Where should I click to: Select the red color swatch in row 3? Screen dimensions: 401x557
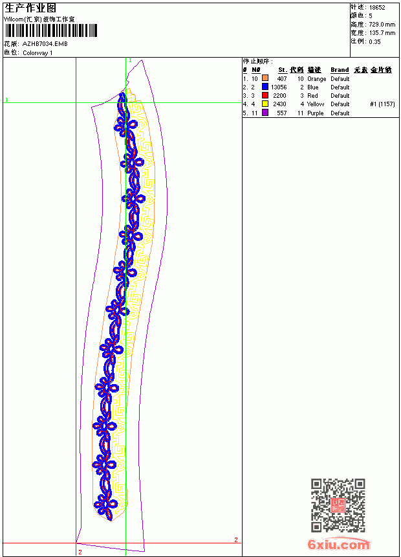pos(265,95)
